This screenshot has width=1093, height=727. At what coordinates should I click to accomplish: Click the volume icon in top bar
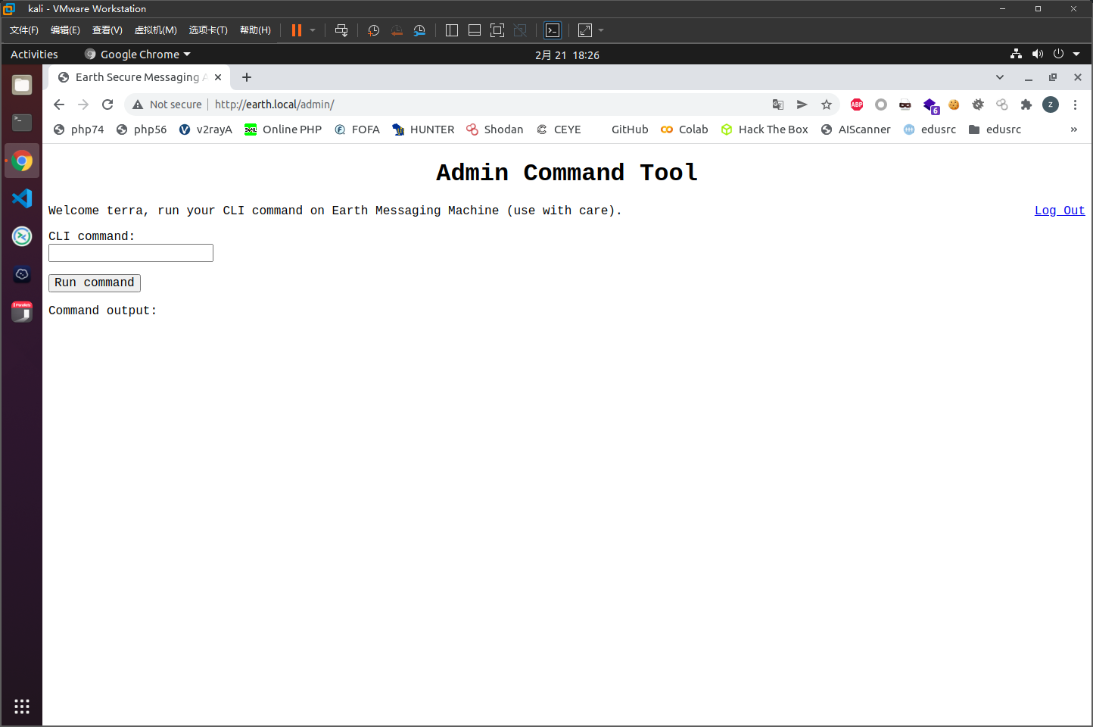[1037, 54]
